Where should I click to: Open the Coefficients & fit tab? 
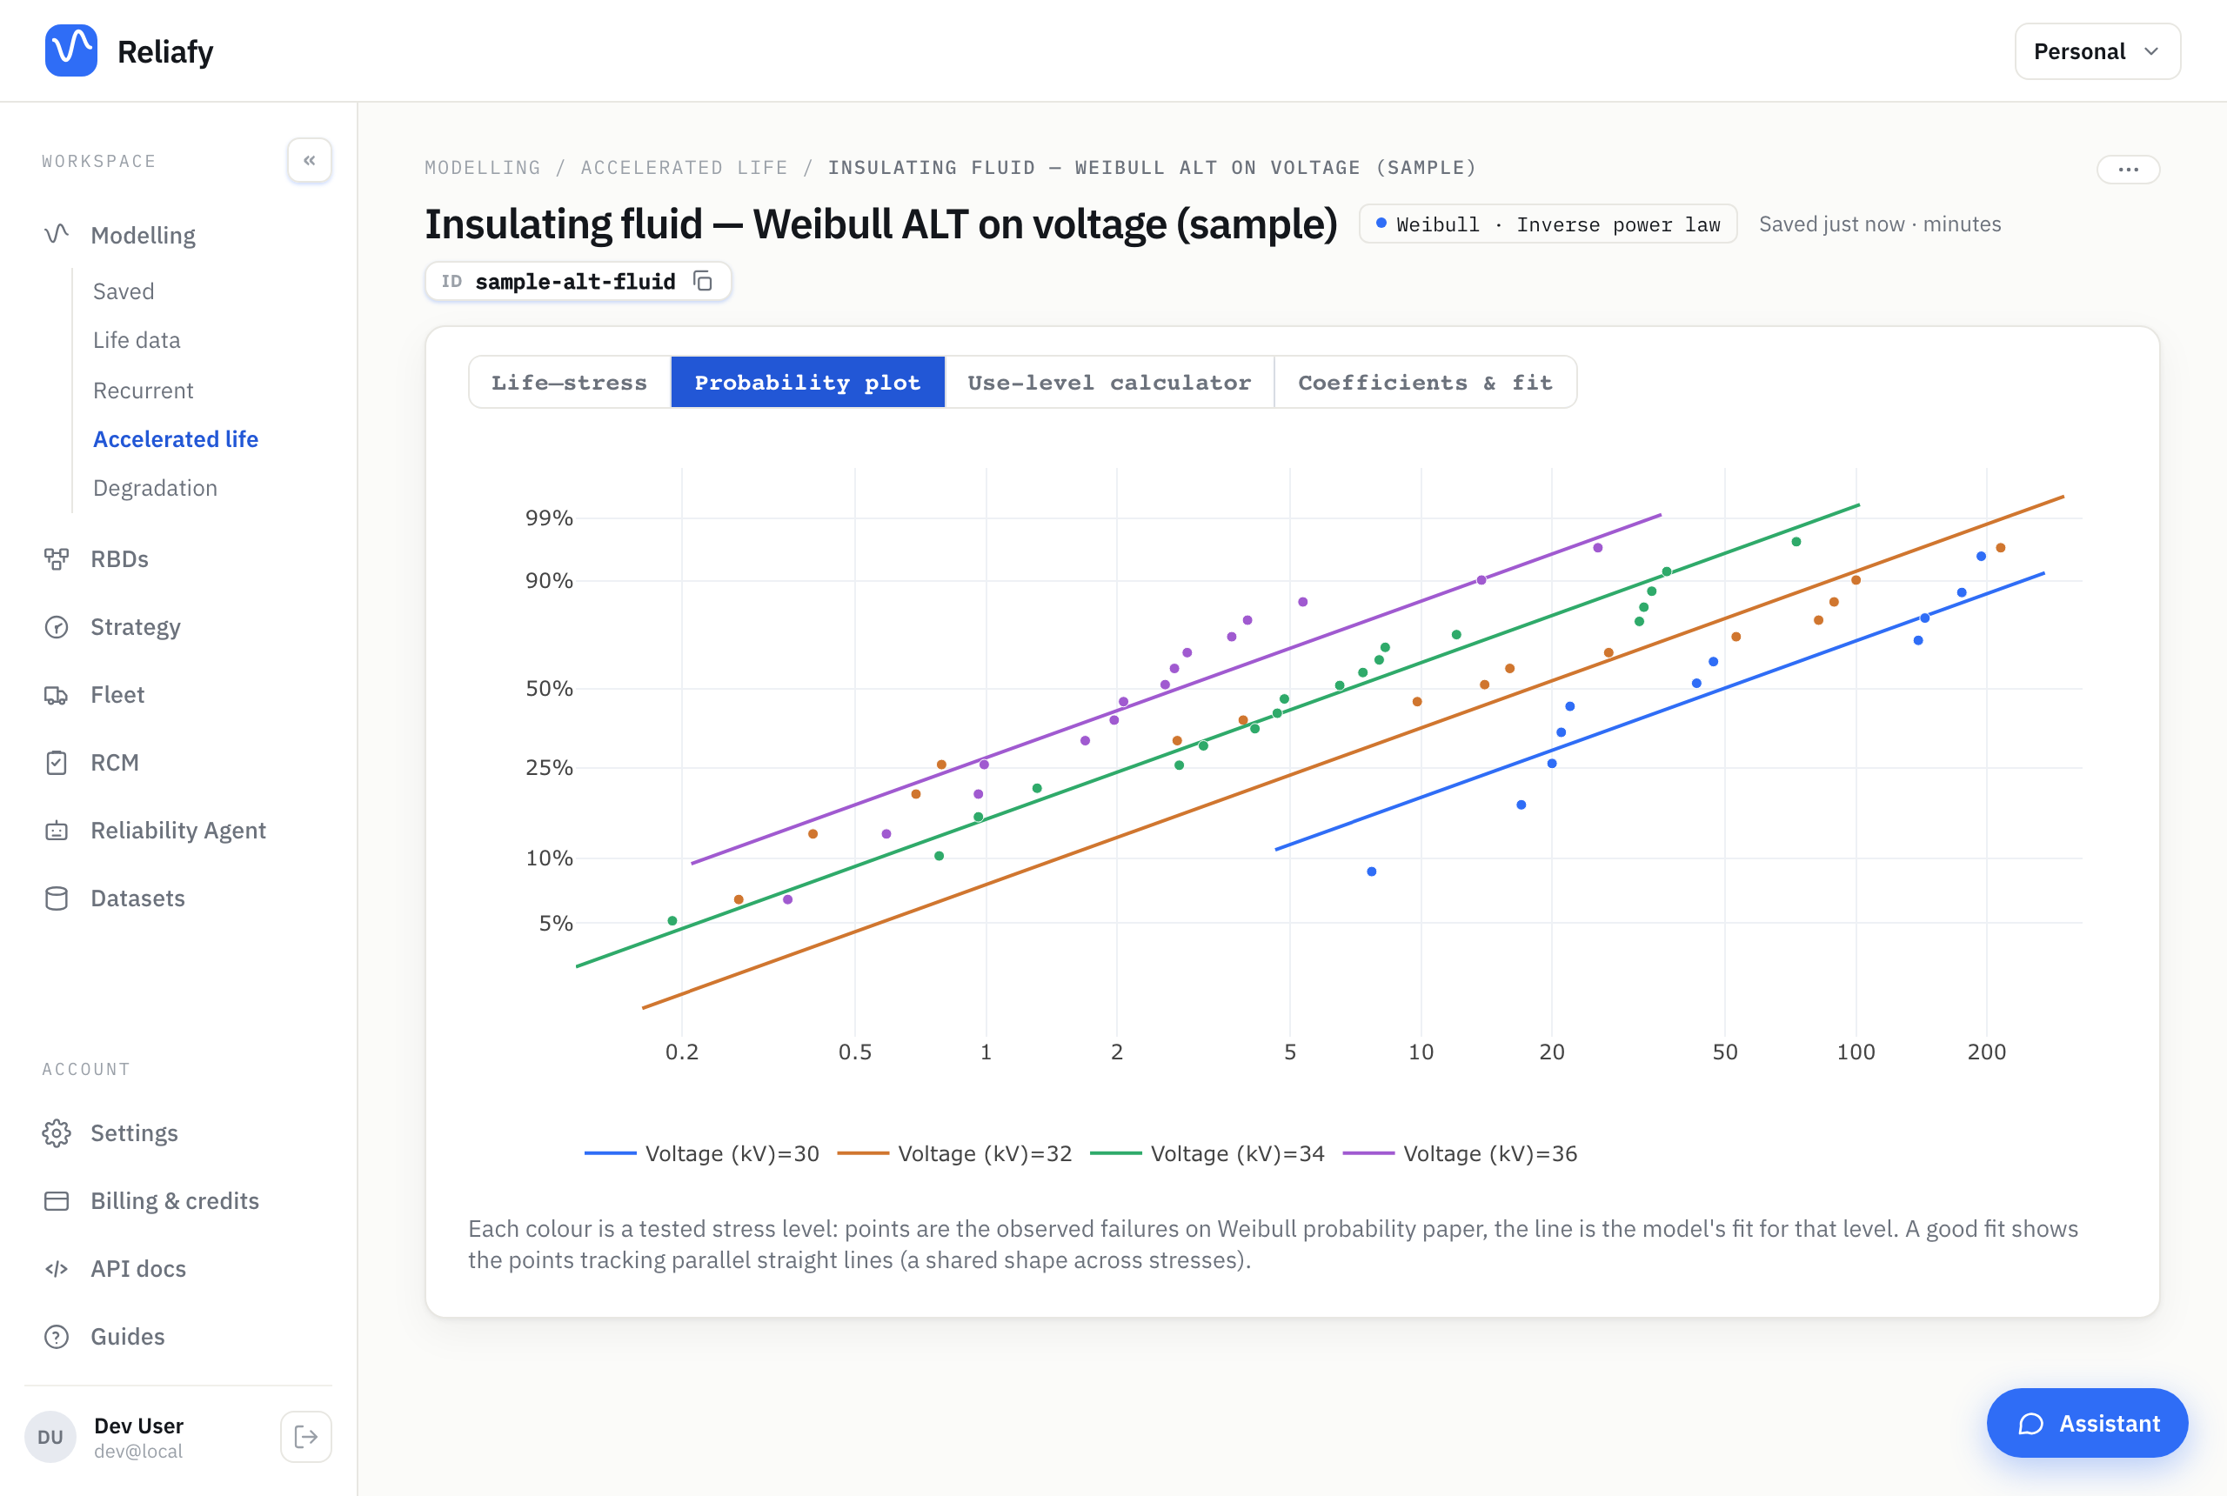point(1426,383)
